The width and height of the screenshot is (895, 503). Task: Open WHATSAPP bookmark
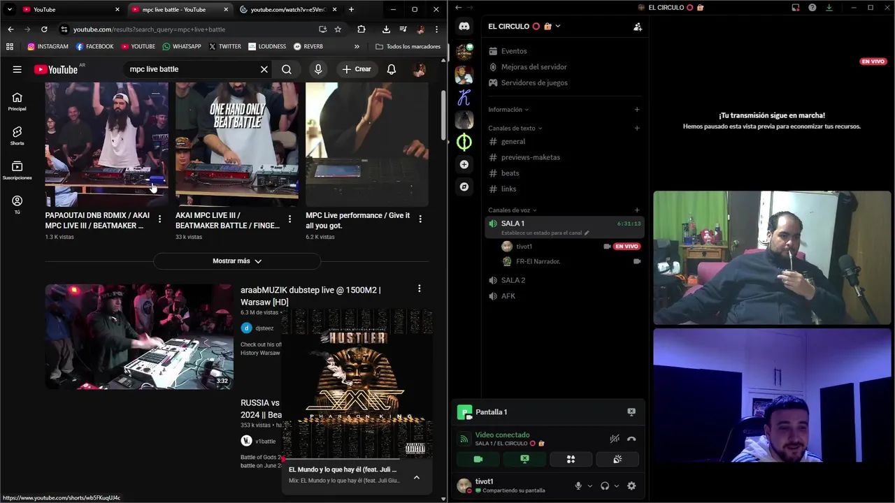point(182,46)
